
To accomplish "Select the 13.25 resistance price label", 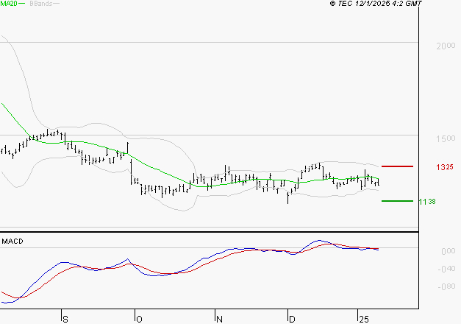I will coord(444,167).
